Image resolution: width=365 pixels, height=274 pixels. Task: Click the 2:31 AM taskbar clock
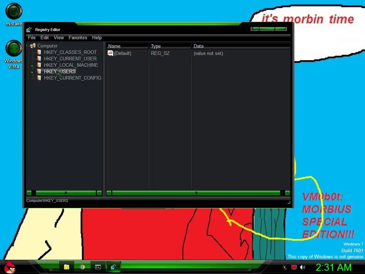(334, 267)
